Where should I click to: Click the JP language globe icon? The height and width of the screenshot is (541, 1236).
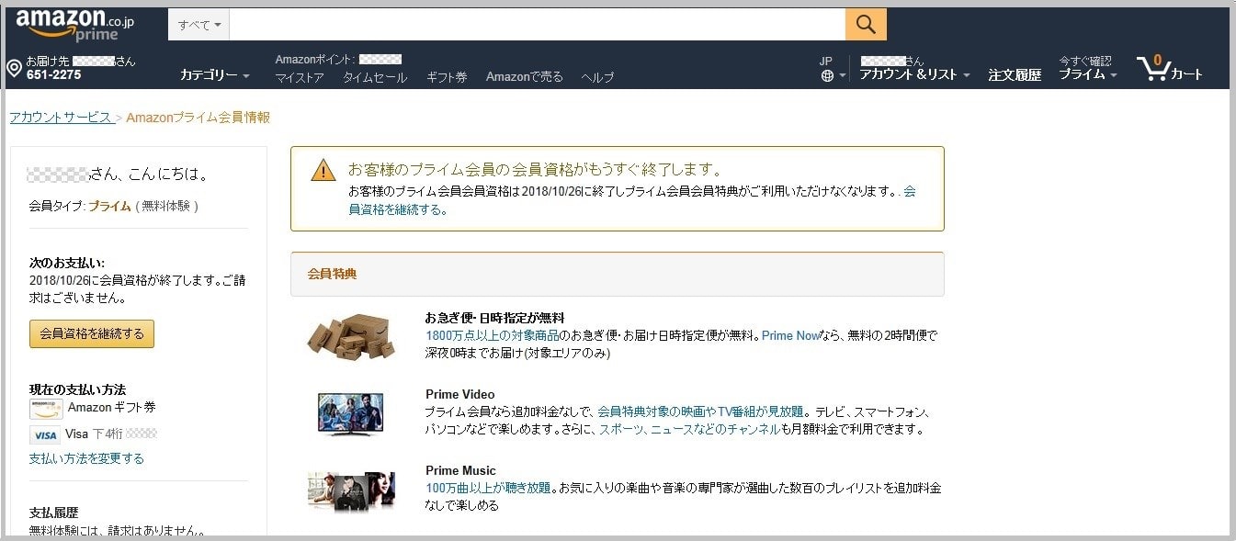(x=827, y=76)
